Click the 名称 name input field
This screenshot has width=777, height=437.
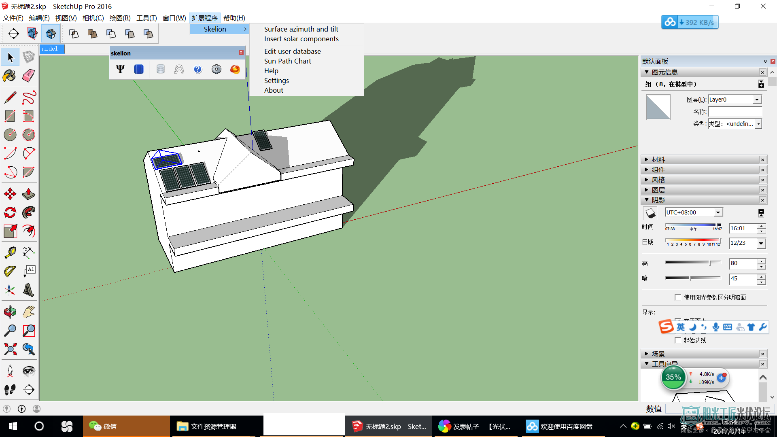point(735,112)
